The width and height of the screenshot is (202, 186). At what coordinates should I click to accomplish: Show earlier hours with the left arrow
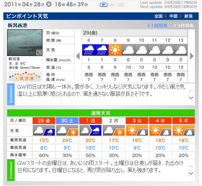(78, 56)
